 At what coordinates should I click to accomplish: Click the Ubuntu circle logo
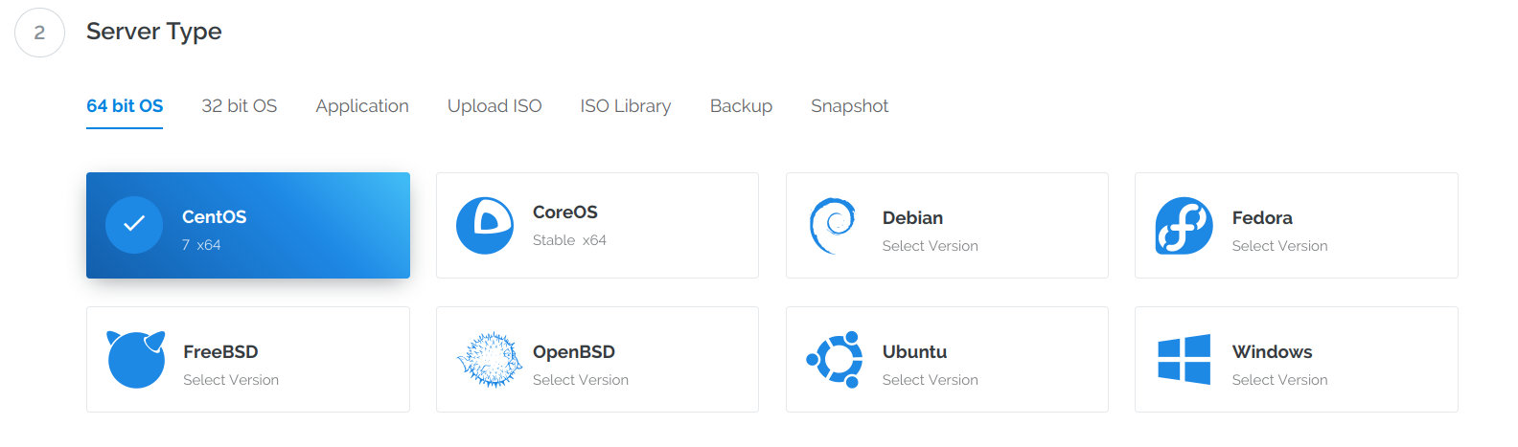(x=836, y=360)
